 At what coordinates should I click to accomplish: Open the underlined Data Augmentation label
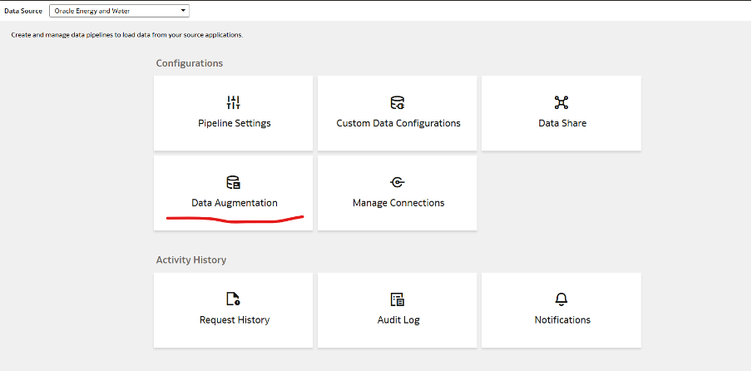click(234, 203)
